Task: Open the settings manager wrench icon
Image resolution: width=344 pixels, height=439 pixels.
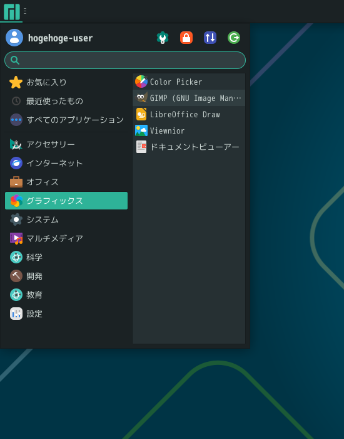Action: click(163, 38)
